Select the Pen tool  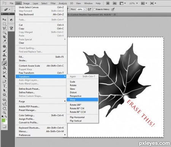[4, 82]
